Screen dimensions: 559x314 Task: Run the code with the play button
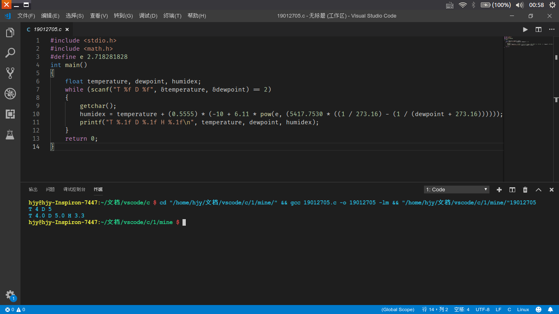(x=525, y=29)
